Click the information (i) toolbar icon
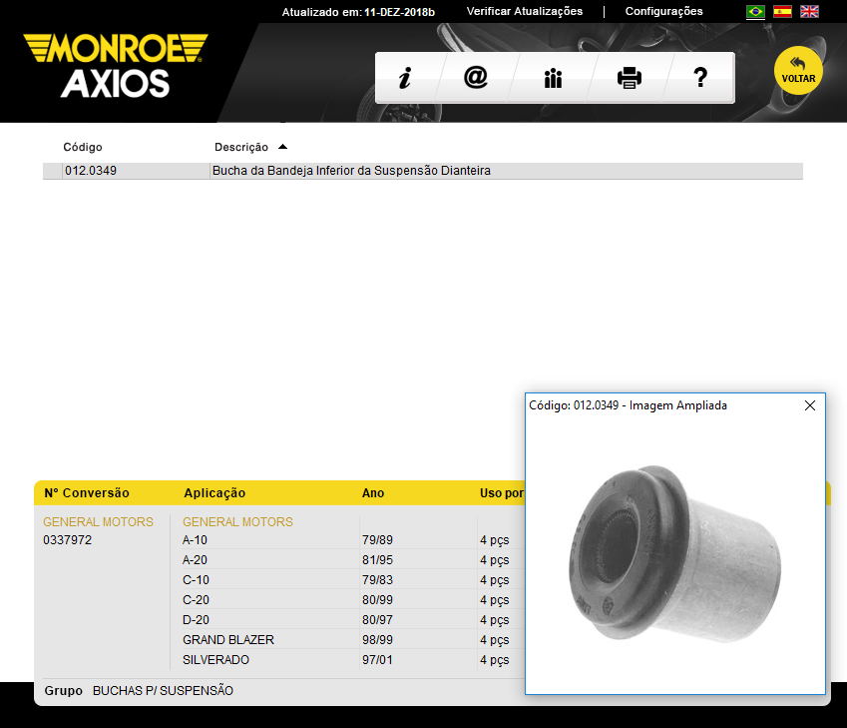The height and width of the screenshot is (728, 847). click(x=404, y=78)
